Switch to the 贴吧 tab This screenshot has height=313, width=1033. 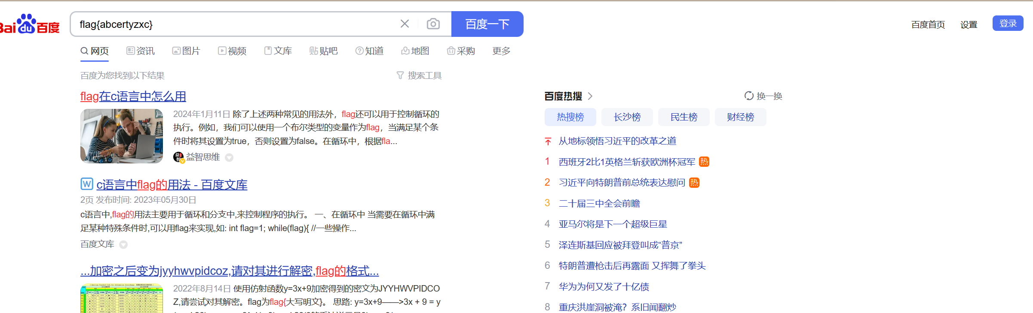(324, 51)
